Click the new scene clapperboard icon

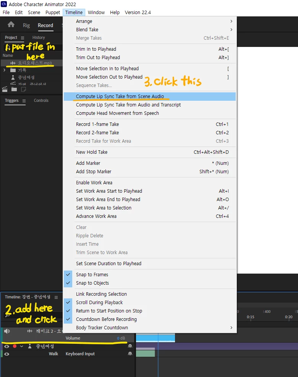(5, 89)
